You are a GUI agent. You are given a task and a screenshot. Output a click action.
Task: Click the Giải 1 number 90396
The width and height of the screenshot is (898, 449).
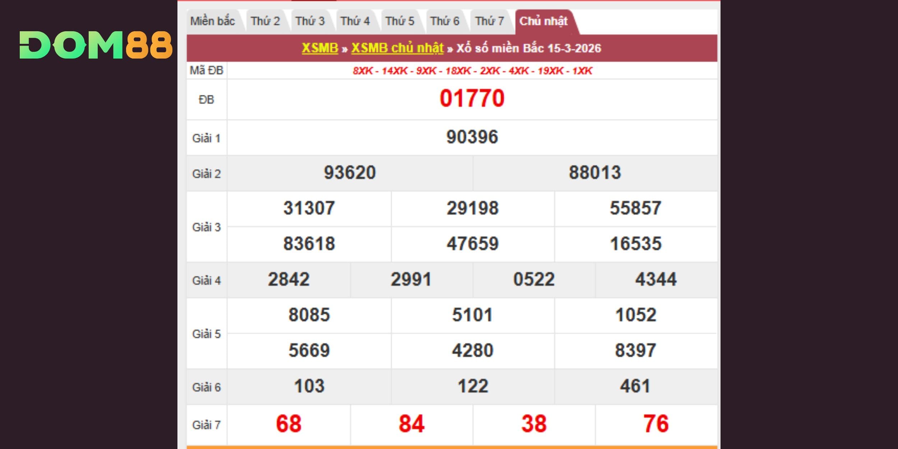[472, 137]
